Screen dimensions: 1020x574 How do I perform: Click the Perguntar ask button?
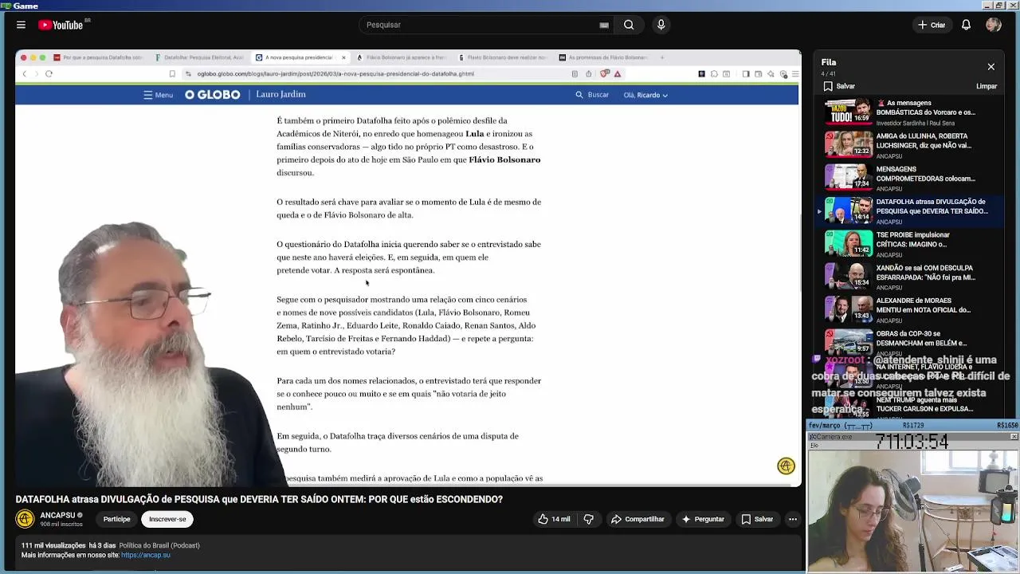702,519
